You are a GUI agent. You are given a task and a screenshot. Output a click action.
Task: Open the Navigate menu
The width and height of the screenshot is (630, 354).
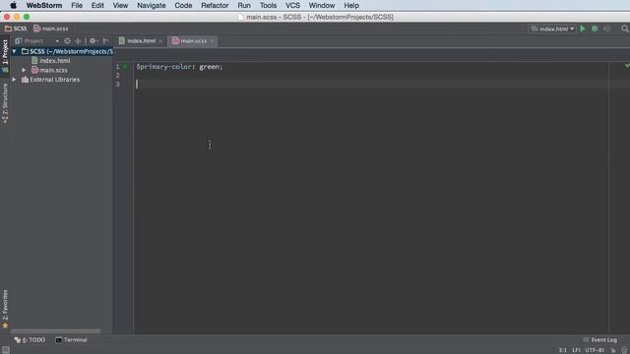[151, 5]
